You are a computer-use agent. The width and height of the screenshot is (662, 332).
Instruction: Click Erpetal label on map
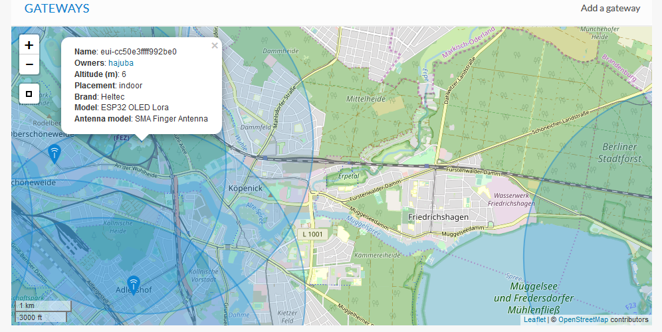tap(349, 177)
